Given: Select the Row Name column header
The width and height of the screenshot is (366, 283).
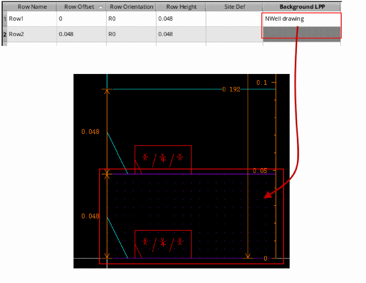Looking at the screenshot, I should (32, 7).
